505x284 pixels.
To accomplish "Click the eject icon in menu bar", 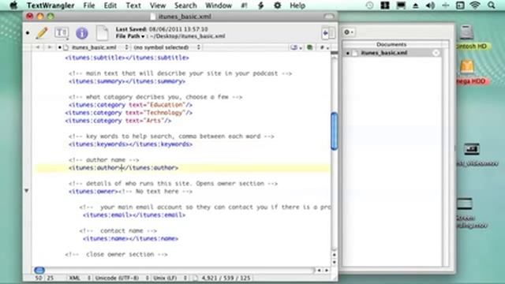I will 416,6.
